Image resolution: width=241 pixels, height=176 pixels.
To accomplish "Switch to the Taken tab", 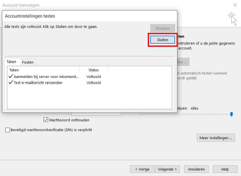I will (12, 62).
